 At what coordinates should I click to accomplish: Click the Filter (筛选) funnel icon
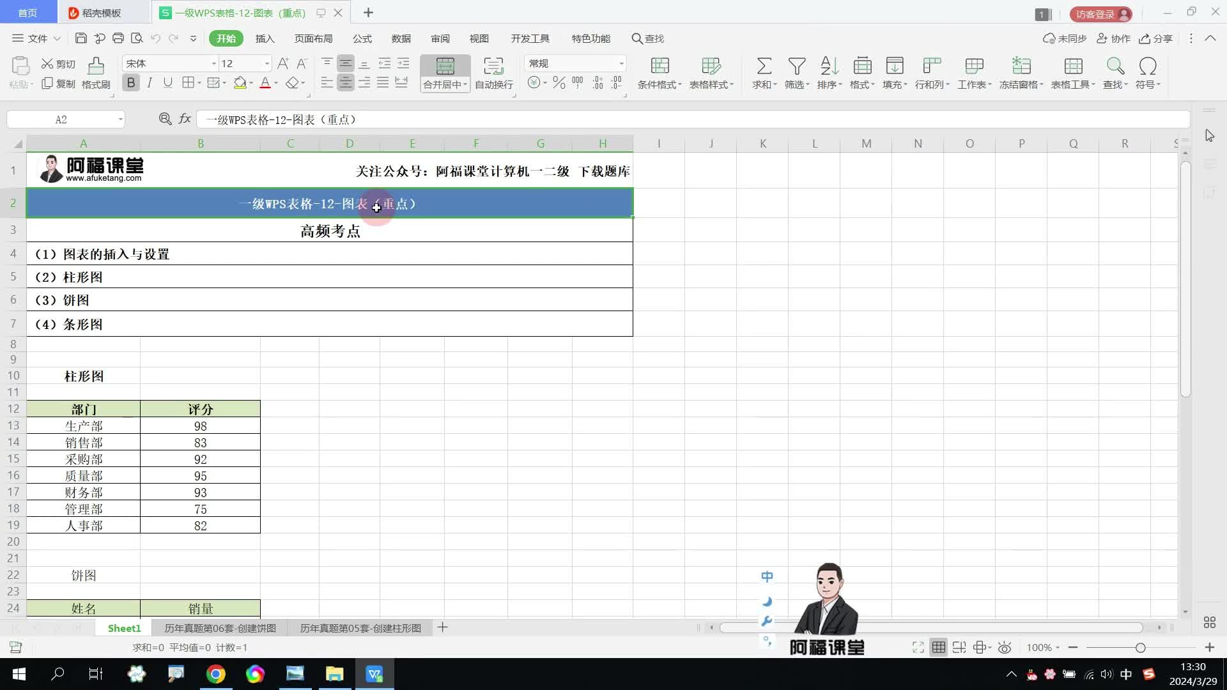pyautogui.click(x=796, y=66)
